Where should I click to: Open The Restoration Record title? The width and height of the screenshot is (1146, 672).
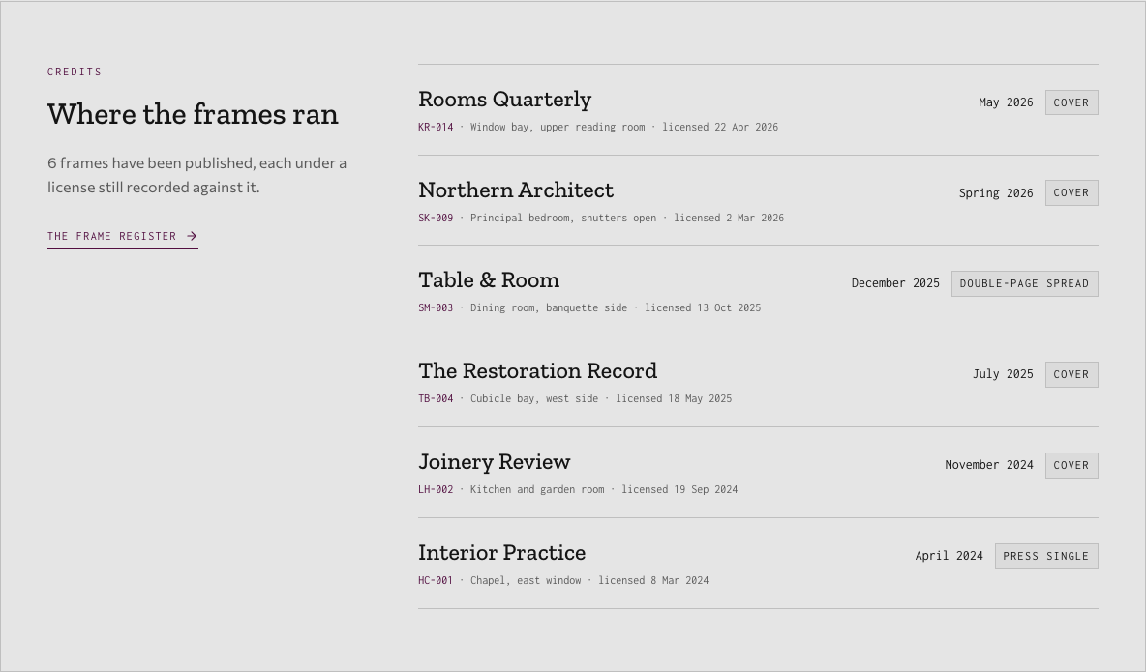click(538, 371)
